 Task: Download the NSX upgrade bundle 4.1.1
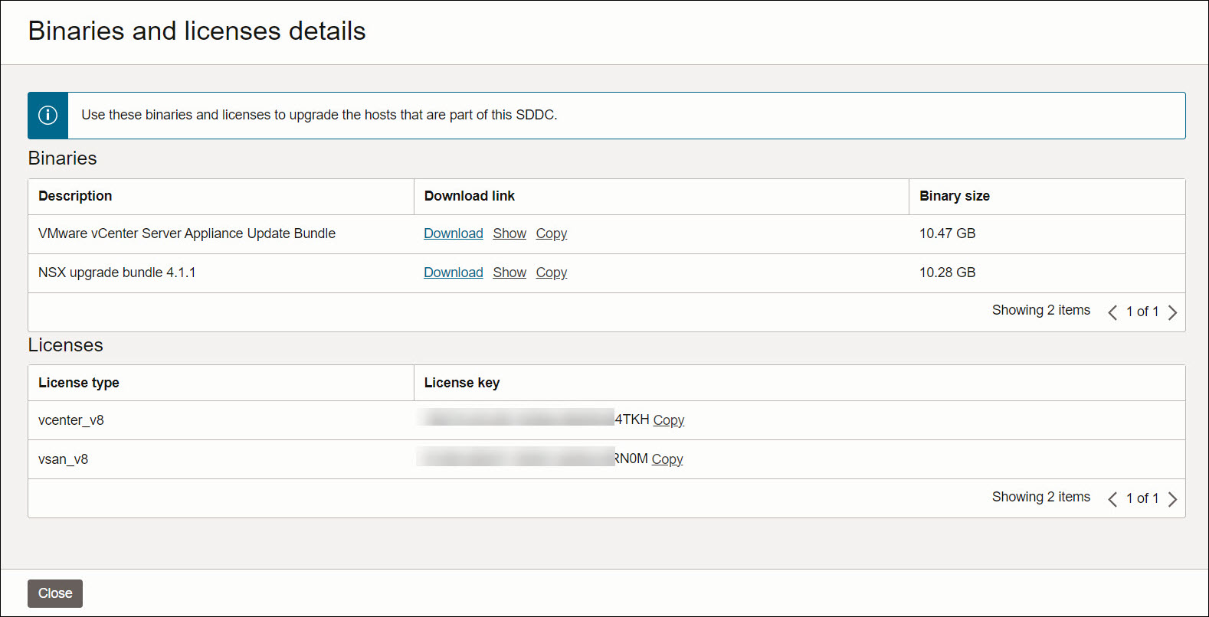[x=454, y=273]
